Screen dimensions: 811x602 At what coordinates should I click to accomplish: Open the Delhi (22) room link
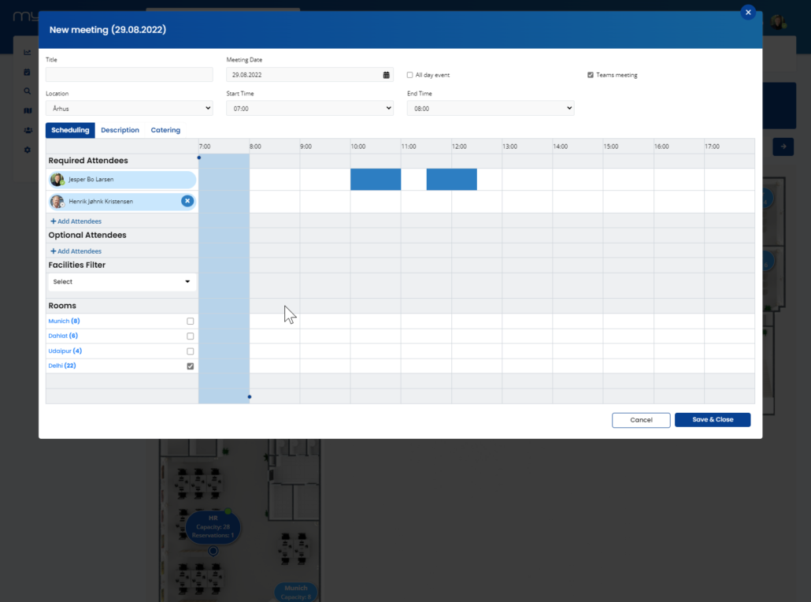pyautogui.click(x=62, y=366)
